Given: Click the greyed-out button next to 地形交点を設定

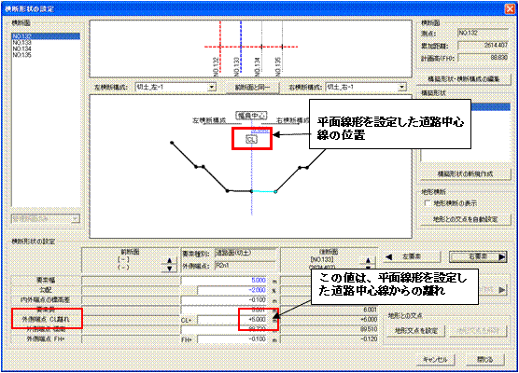Looking at the screenshot, I should coord(478,331).
